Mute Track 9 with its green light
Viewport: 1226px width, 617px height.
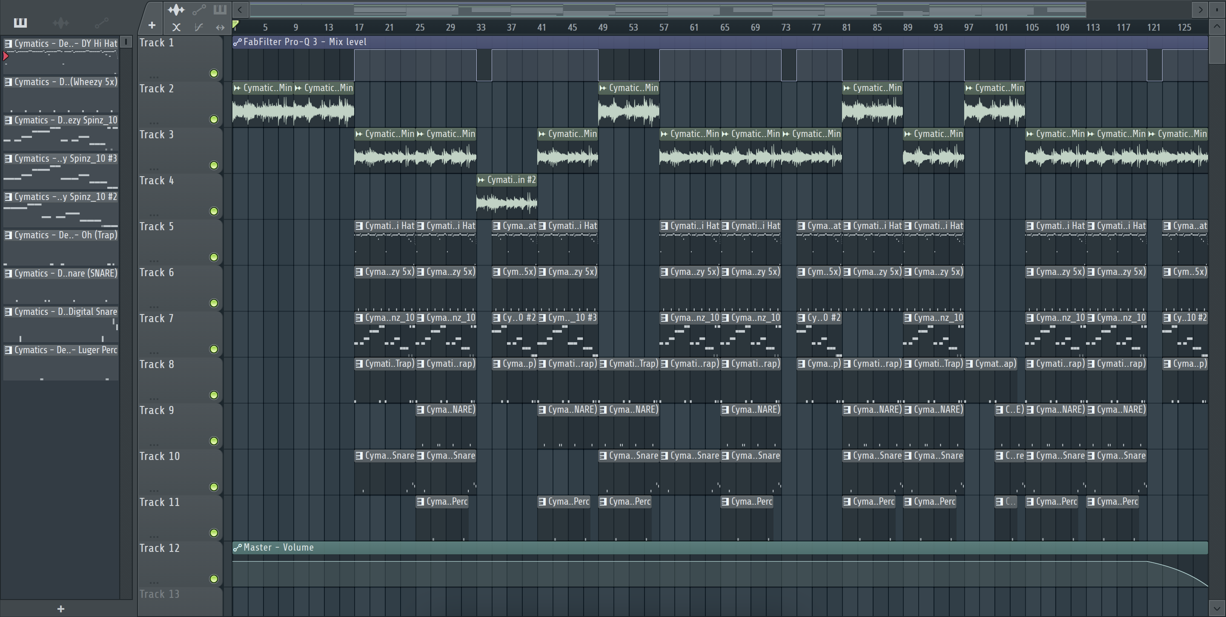pos(214,441)
